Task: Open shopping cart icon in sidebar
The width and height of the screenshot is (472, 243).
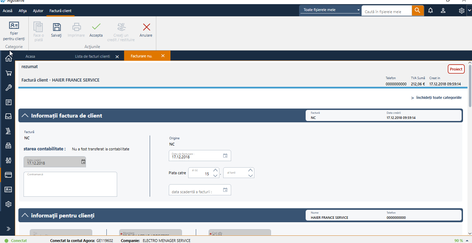Action: [9, 73]
